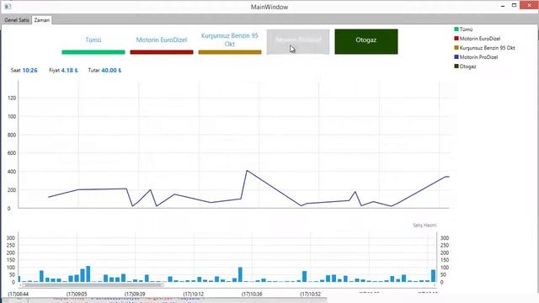Image resolution: width=539 pixels, height=303 pixels.
Task: Close the MainWindow window
Action: [530, 6]
